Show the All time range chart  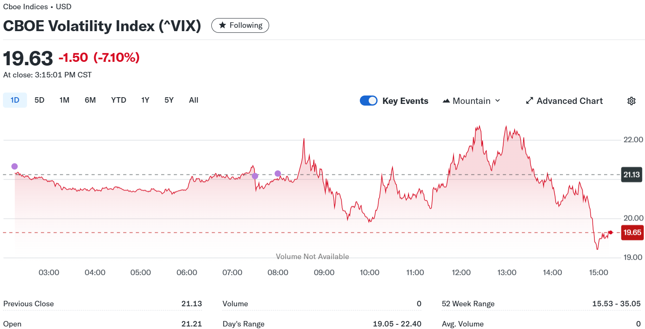click(194, 100)
